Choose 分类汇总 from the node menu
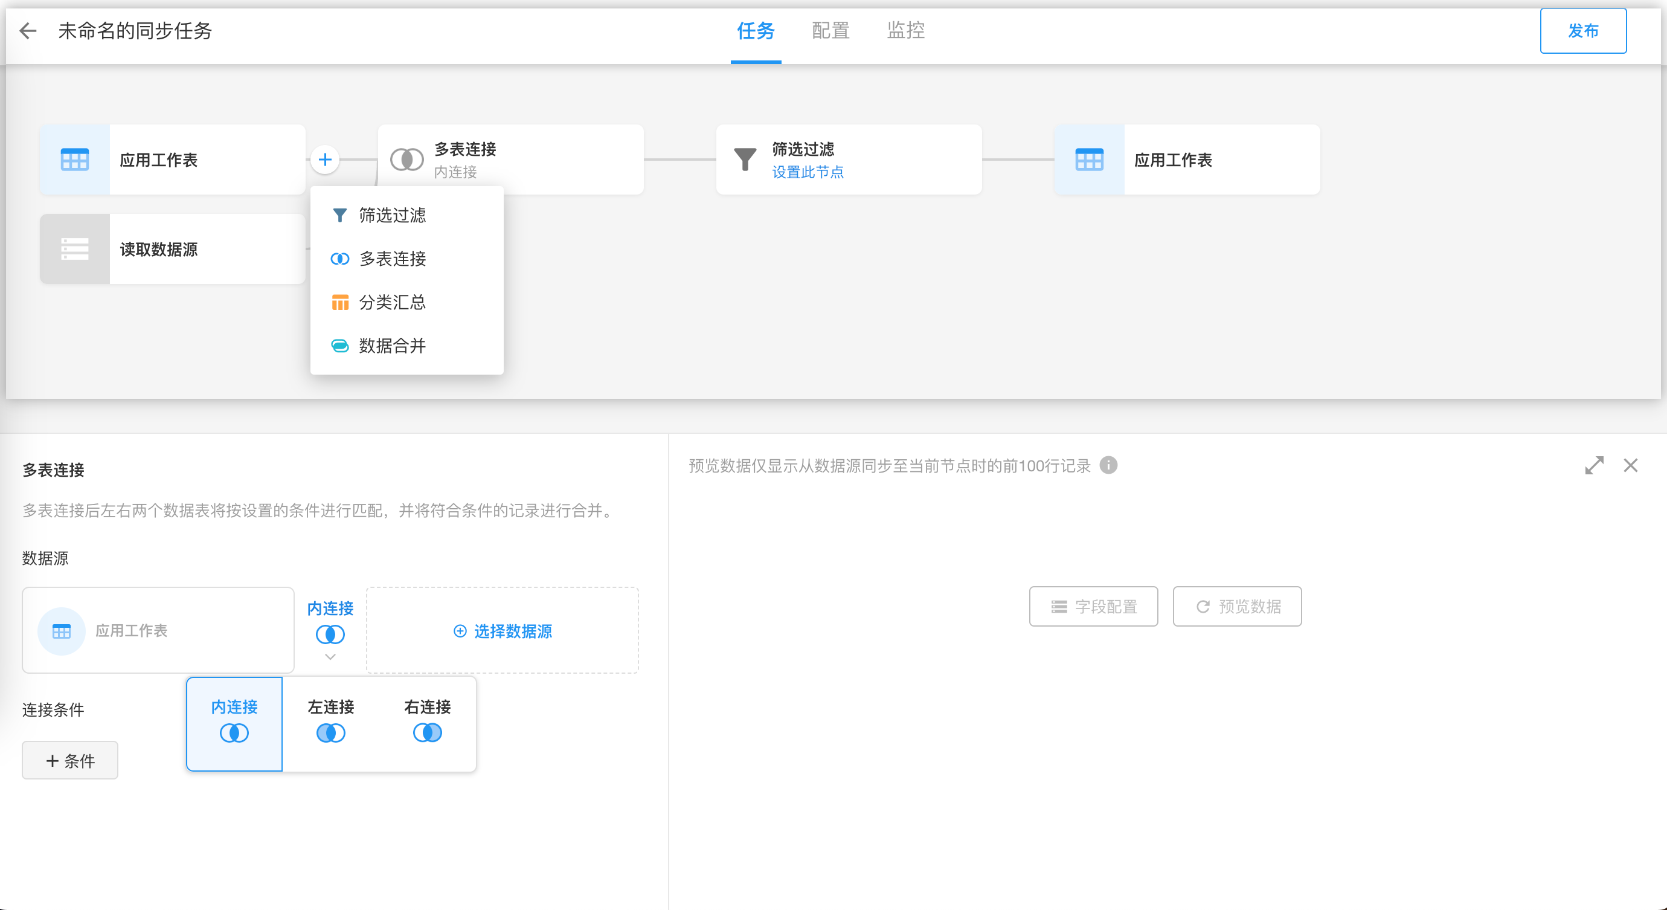1667x910 pixels. pyautogui.click(x=392, y=302)
